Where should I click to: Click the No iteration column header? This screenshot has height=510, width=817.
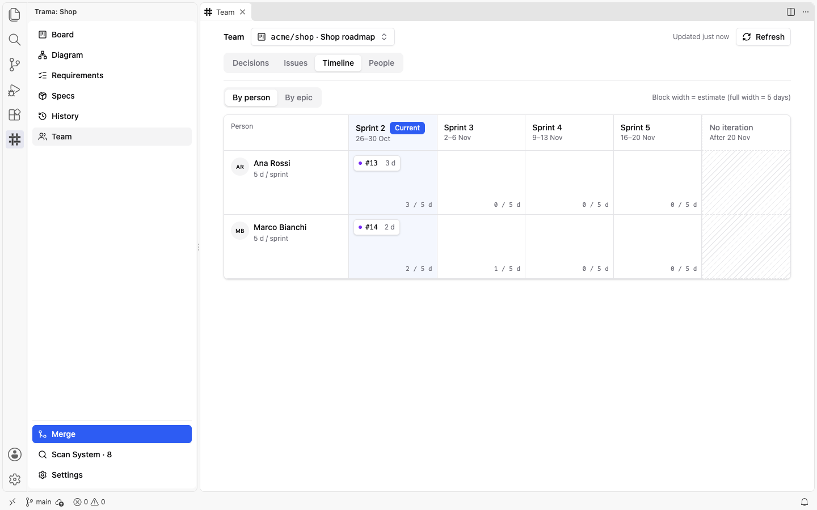point(746,133)
